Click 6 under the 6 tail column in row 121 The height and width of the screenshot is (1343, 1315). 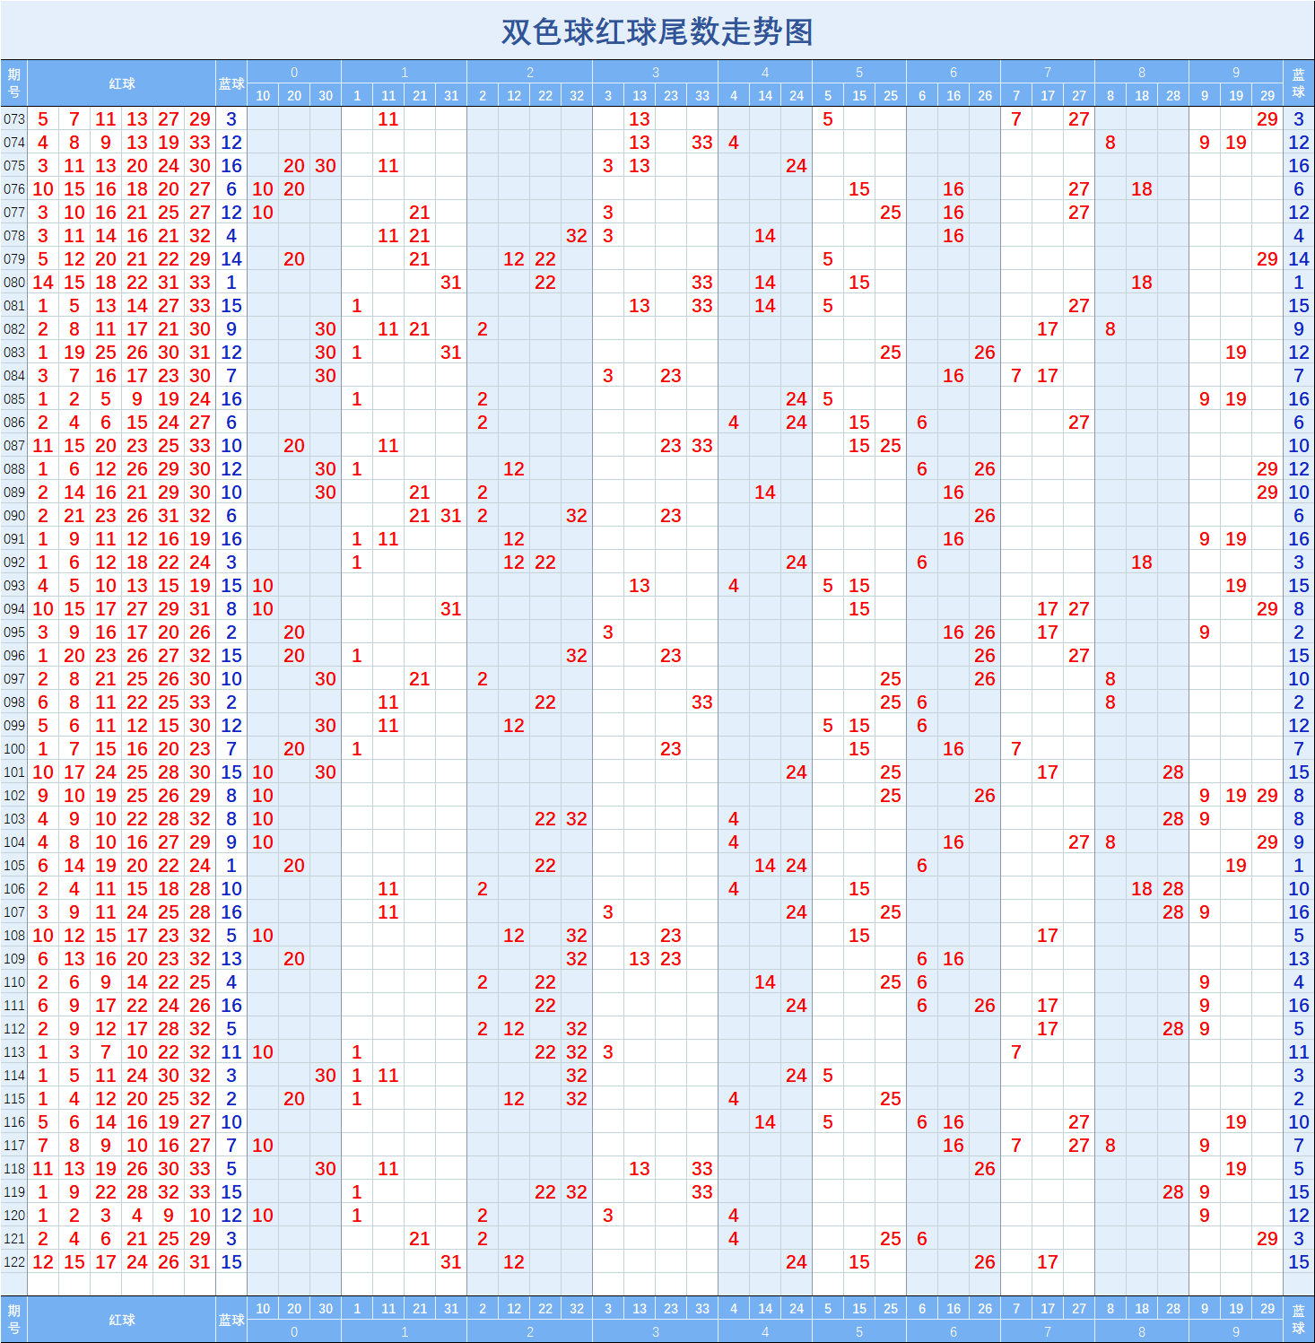[922, 1239]
